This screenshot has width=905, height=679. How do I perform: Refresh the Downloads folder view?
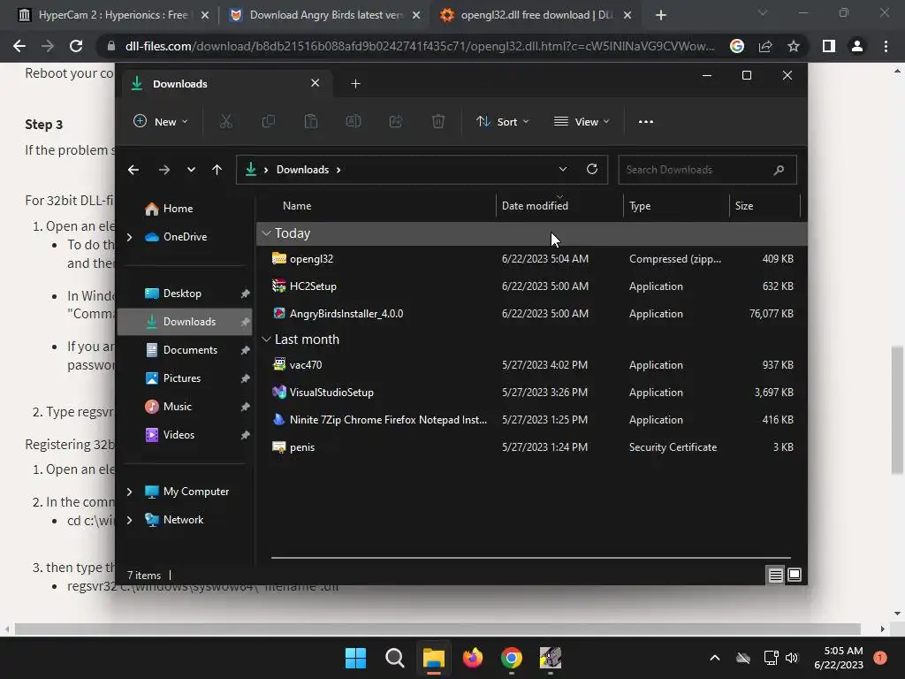click(591, 169)
